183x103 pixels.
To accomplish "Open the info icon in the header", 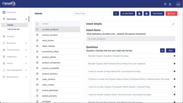I will click(x=165, y=4).
